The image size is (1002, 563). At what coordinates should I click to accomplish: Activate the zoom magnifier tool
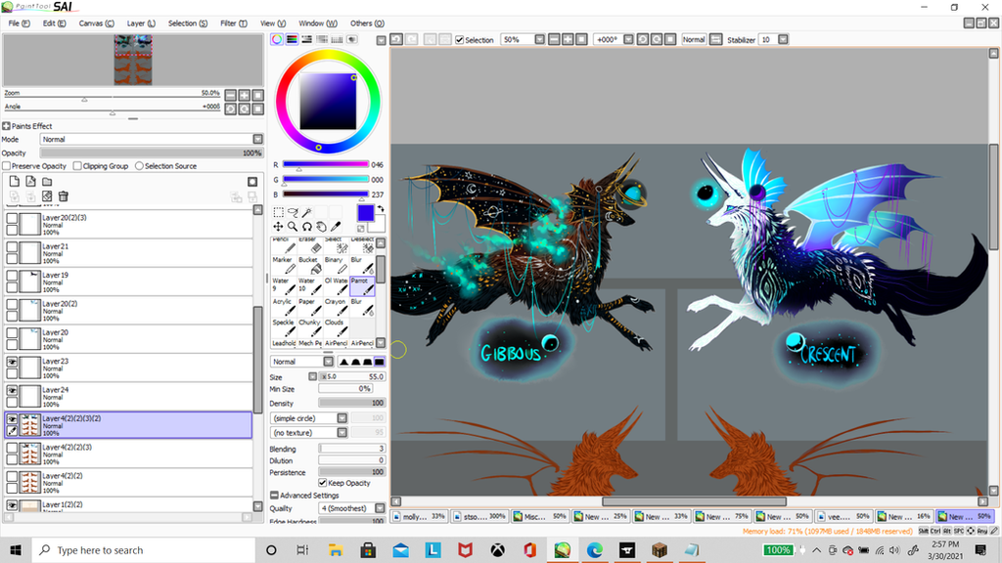(293, 227)
